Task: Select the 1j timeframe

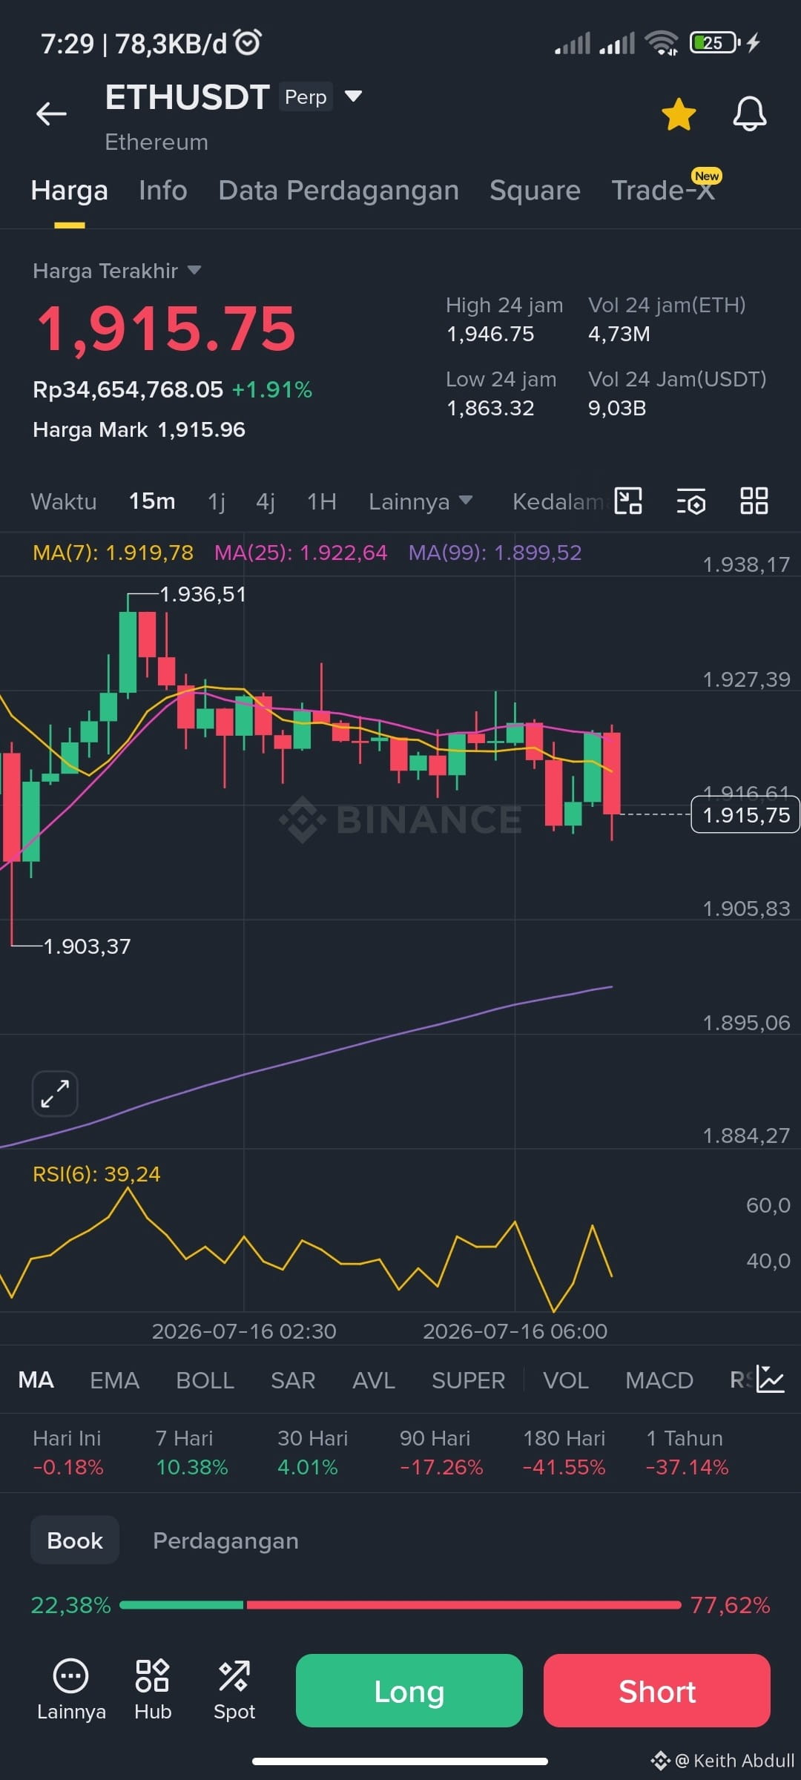Action: (217, 501)
